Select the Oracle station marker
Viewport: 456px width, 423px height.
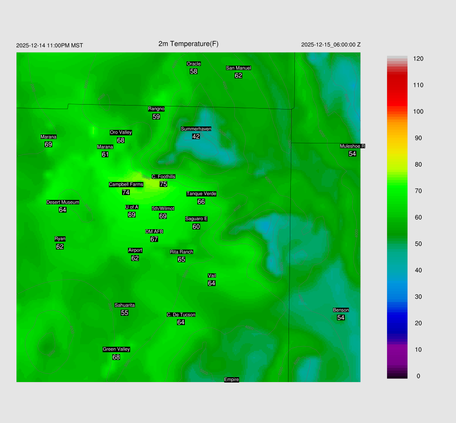193,64
